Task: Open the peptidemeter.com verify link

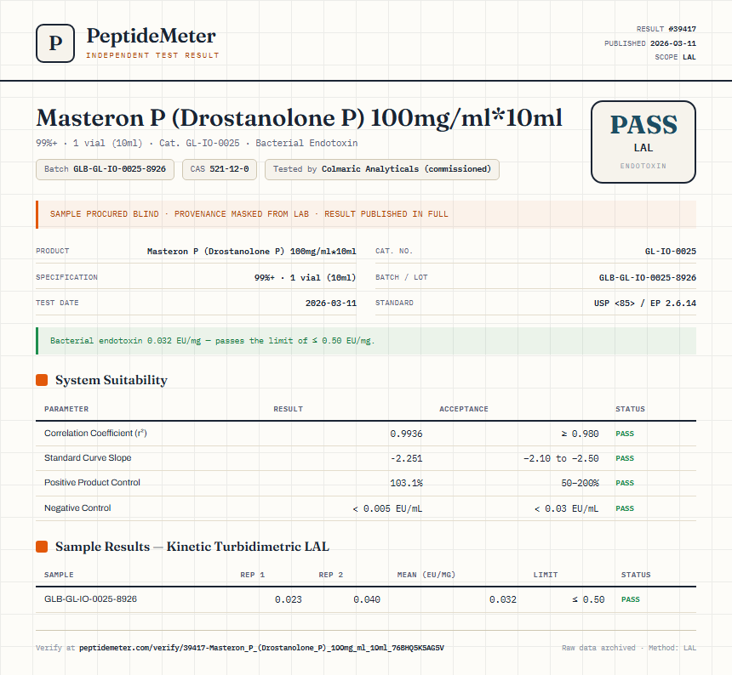Action: [x=261, y=648]
